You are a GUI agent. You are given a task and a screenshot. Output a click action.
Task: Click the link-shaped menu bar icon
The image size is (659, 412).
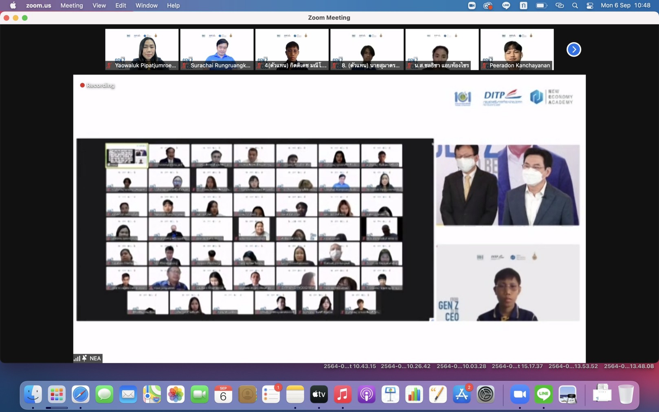[x=559, y=5]
